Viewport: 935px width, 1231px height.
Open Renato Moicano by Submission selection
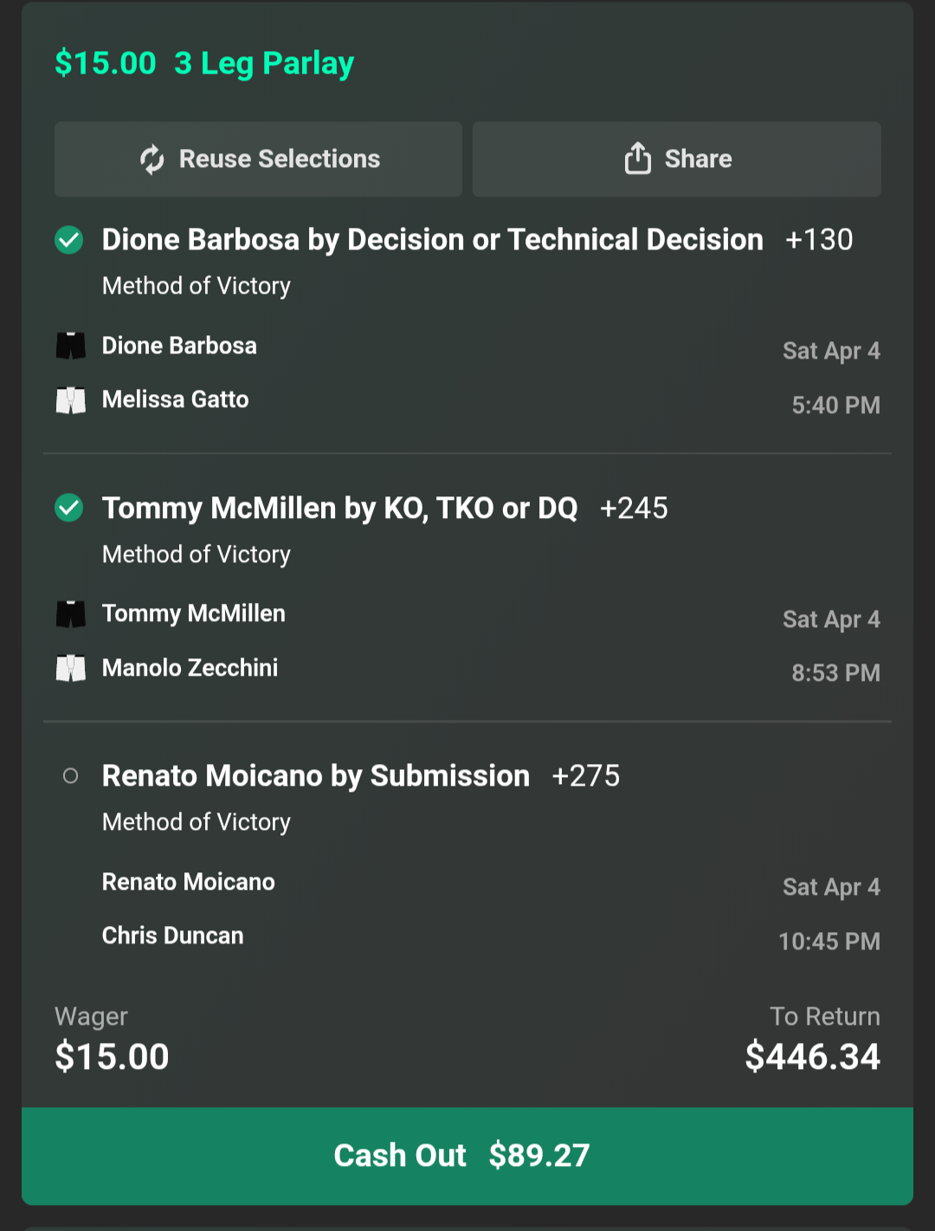click(315, 776)
